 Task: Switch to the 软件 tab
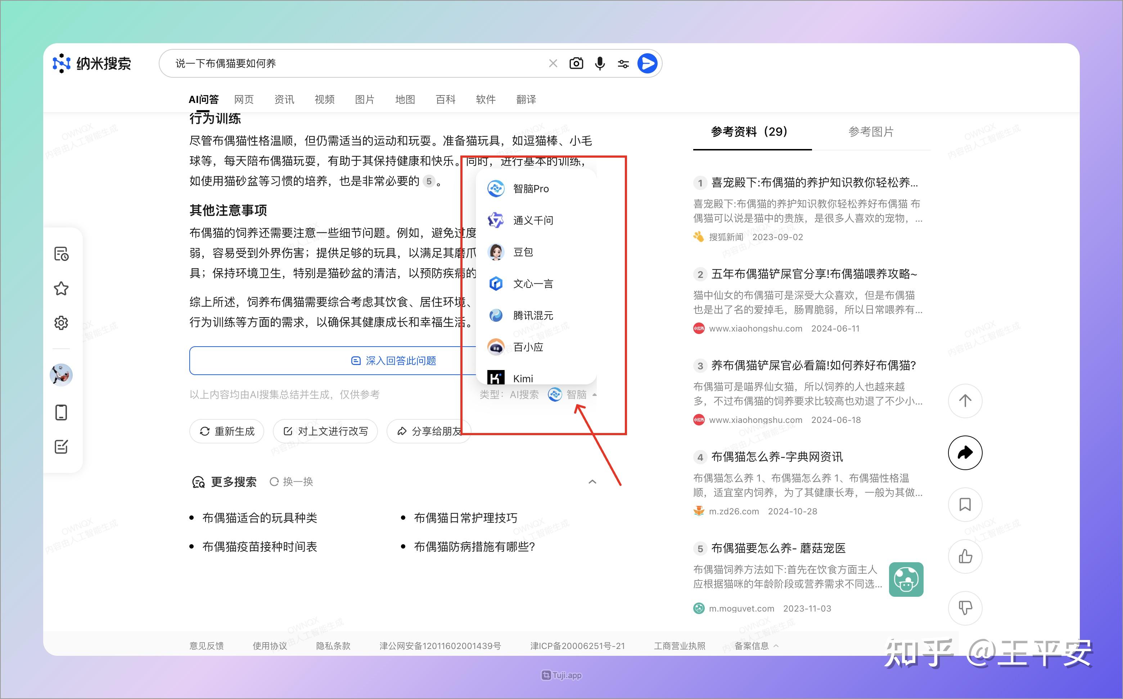coord(486,99)
